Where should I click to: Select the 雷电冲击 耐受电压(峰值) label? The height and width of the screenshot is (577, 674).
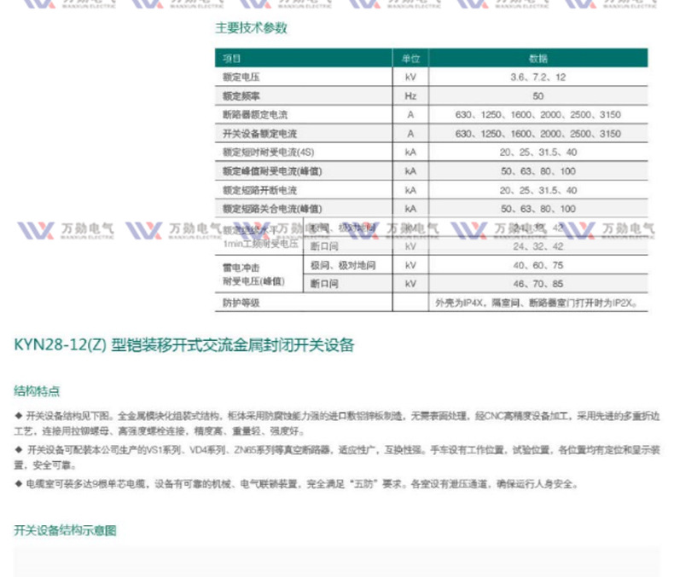tap(253, 274)
